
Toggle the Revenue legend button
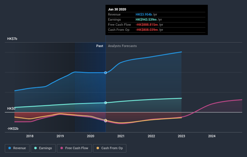[x=17, y=148]
